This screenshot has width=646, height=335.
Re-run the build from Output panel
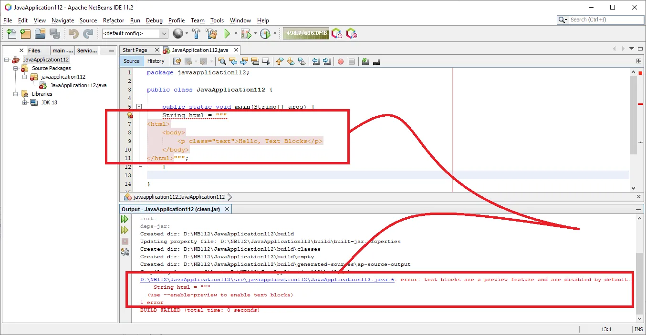pyautogui.click(x=125, y=219)
